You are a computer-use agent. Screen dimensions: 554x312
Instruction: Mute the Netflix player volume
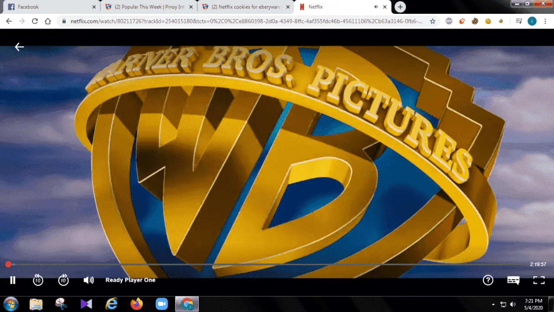click(x=89, y=280)
